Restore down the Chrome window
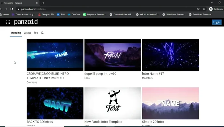 [x=220, y=3]
